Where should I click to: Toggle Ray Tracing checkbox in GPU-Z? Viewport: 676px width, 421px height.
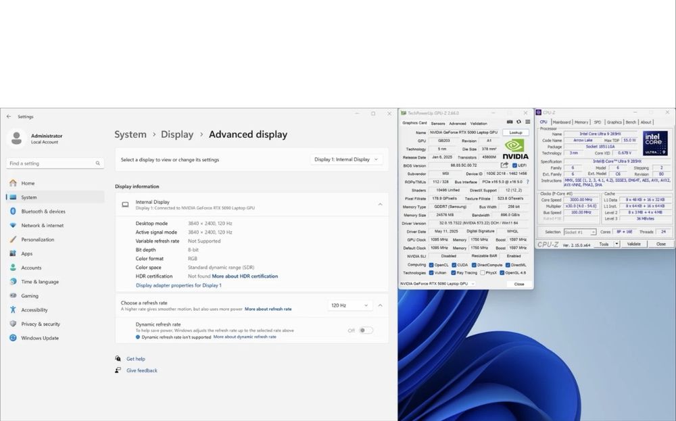point(454,273)
